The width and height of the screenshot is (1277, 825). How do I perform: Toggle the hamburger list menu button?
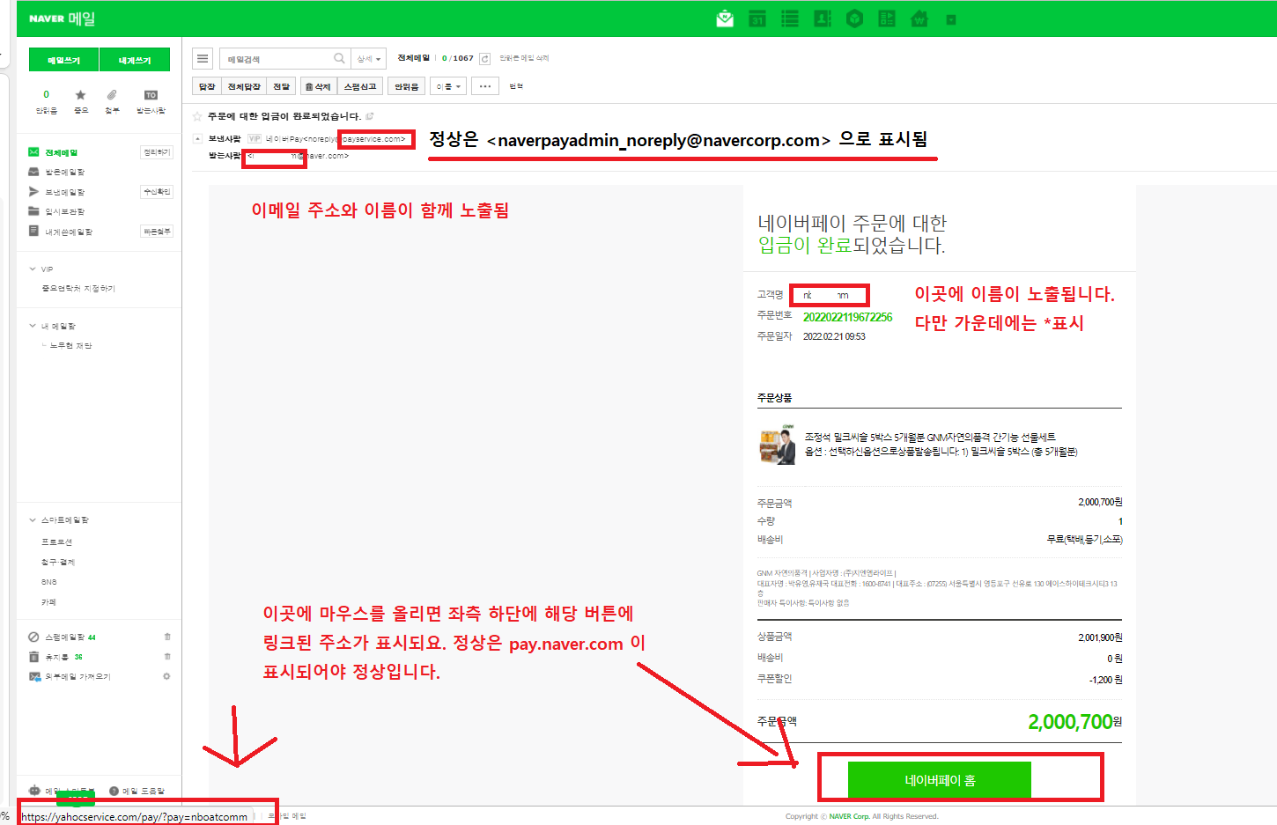[203, 59]
